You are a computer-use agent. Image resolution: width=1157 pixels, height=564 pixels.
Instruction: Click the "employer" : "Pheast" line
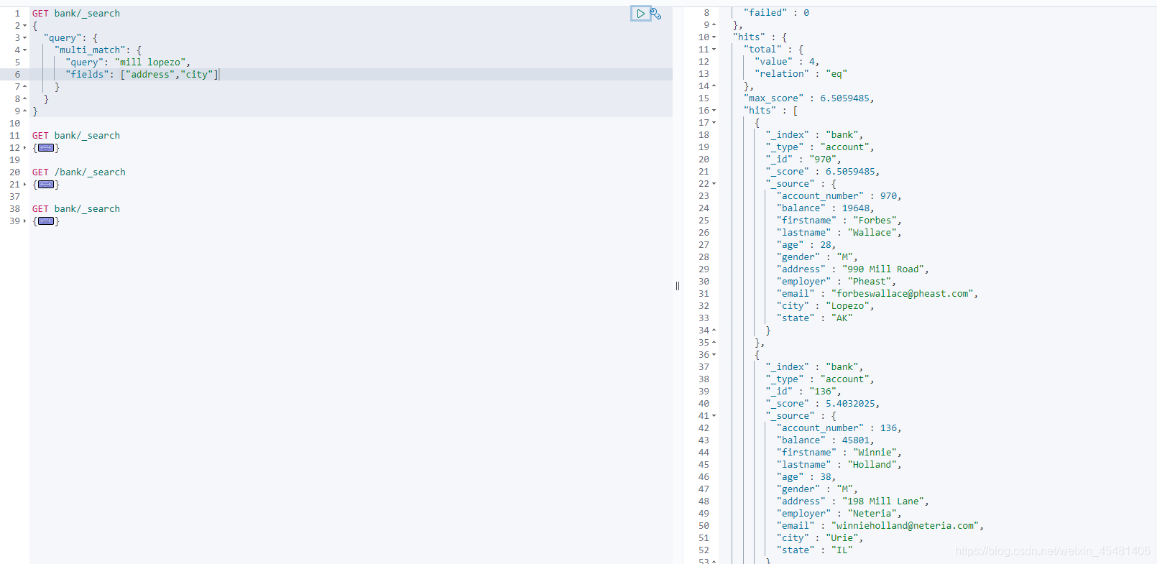tap(836, 282)
